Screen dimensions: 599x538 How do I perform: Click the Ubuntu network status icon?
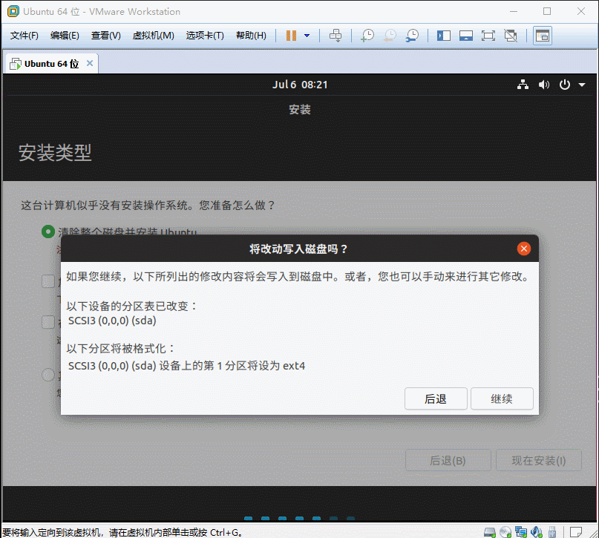(523, 85)
